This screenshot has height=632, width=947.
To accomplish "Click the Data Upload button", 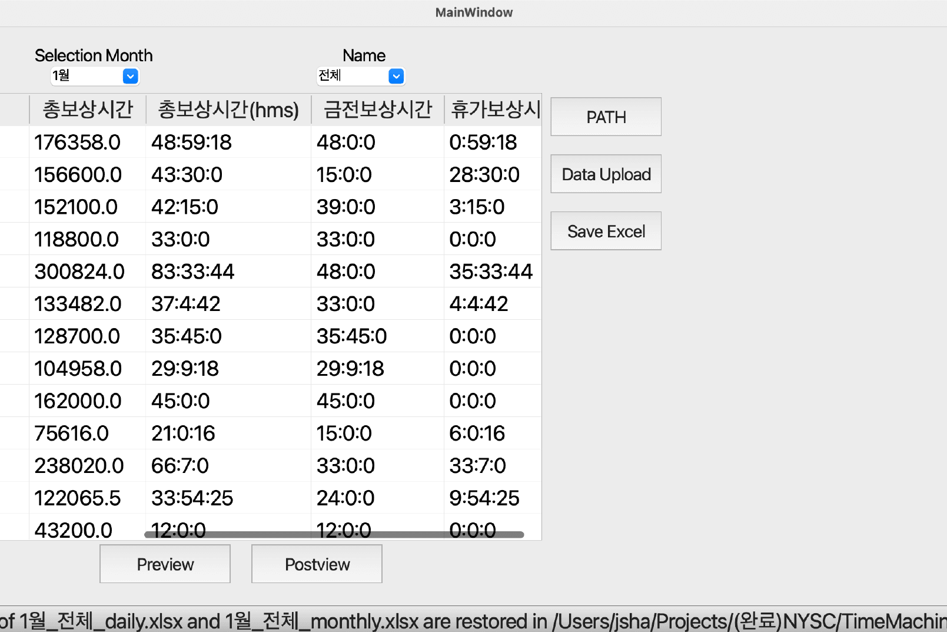I will [x=606, y=174].
